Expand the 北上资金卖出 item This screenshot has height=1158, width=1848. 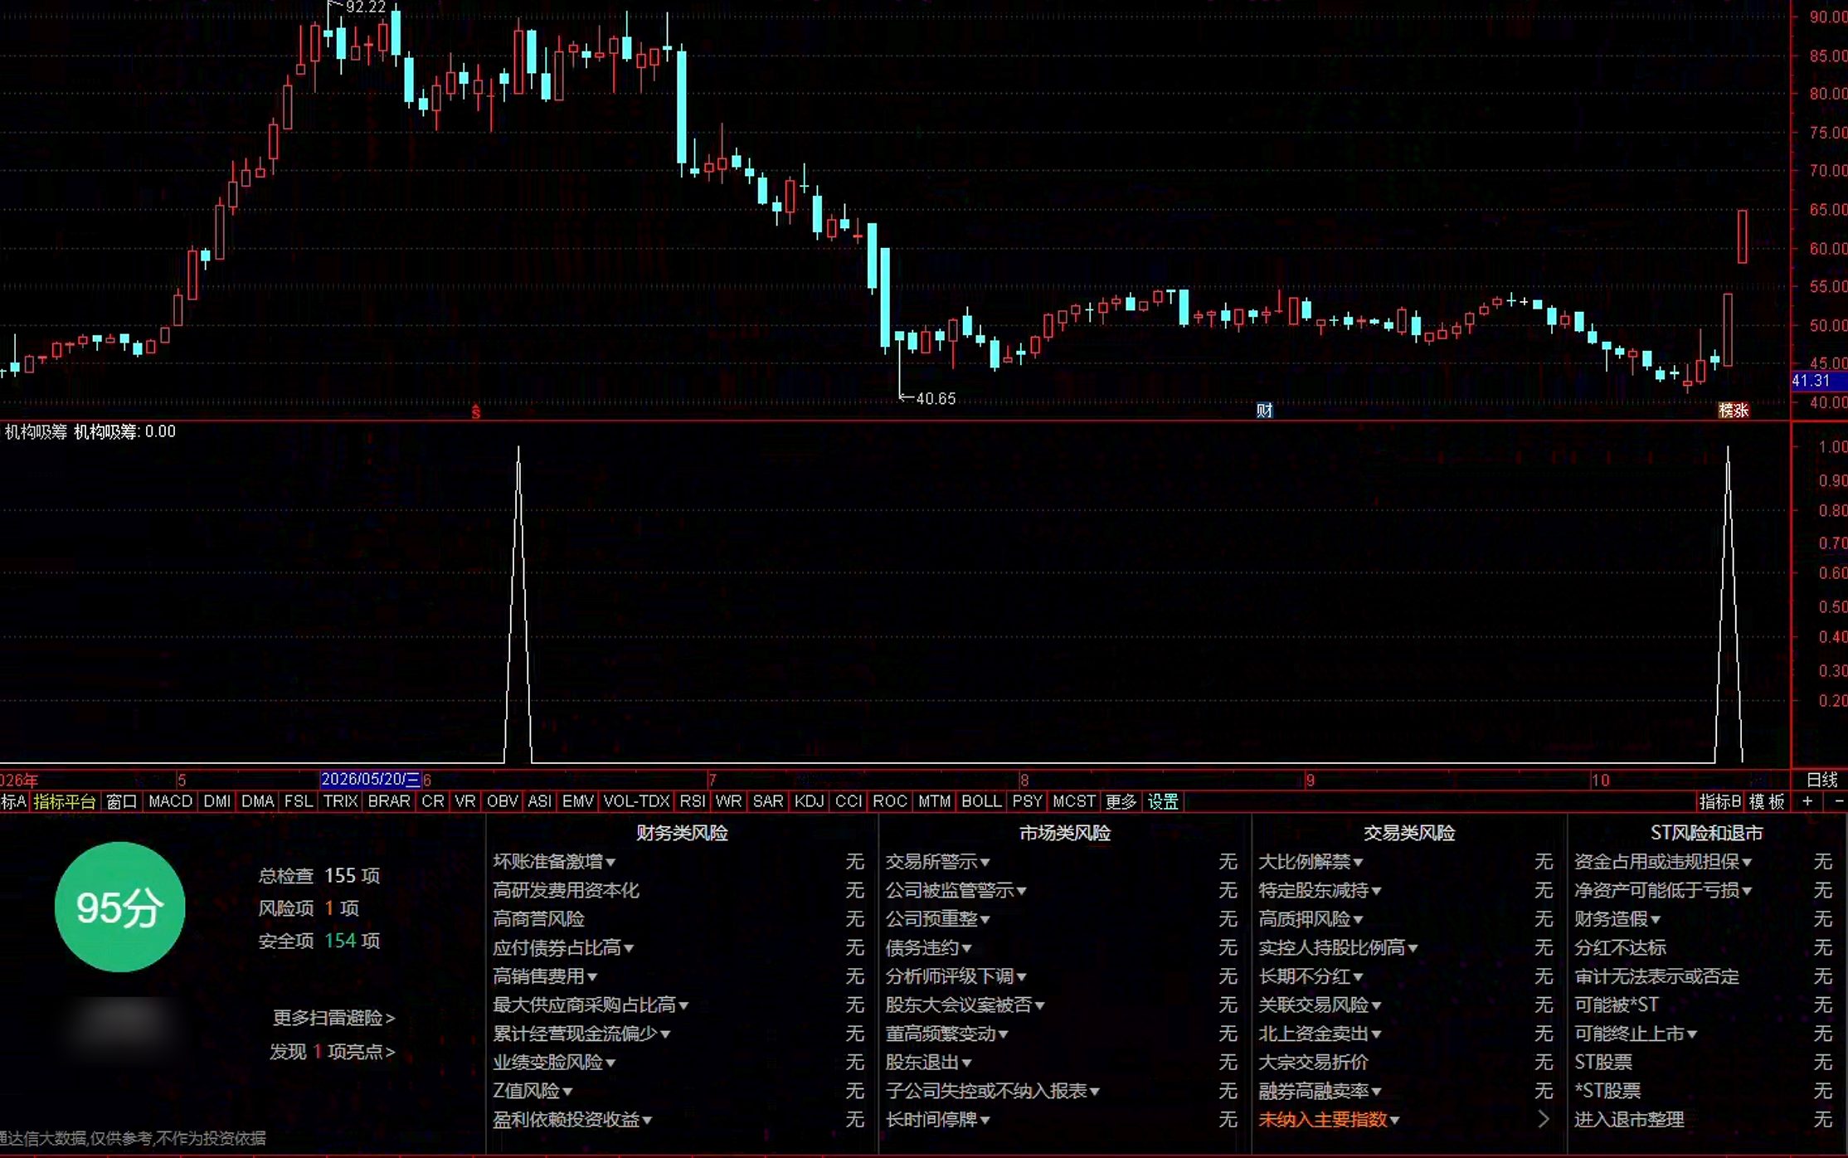coord(1320,1034)
